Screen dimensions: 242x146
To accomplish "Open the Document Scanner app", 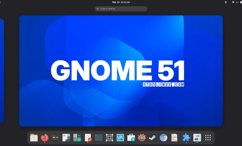I will coord(174,138).
